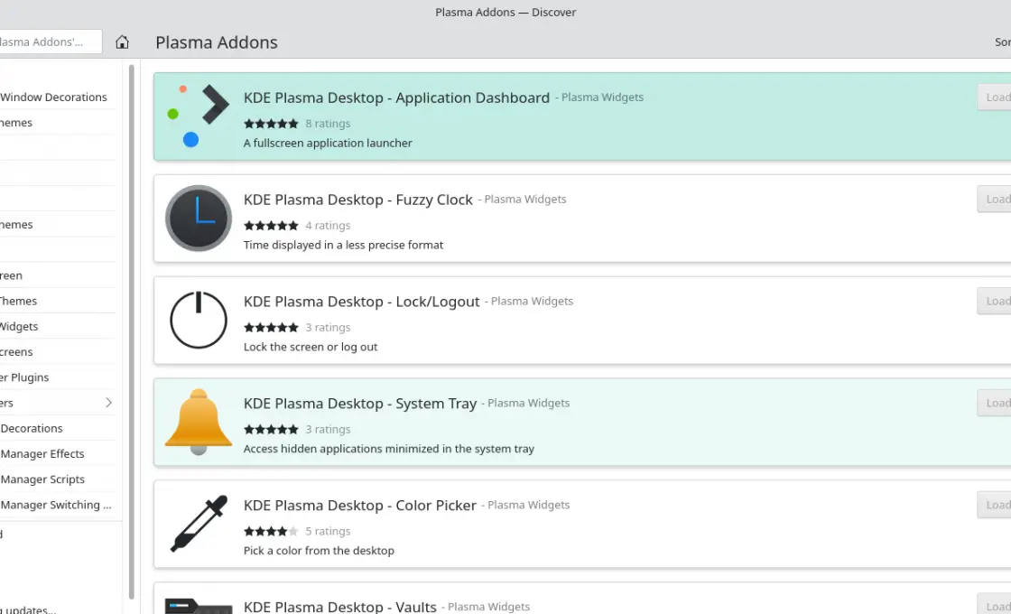Image resolution: width=1011 pixels, height=614 pixels.
Task: Open the Sort option in the header
Action: (x=1003, y=42)
